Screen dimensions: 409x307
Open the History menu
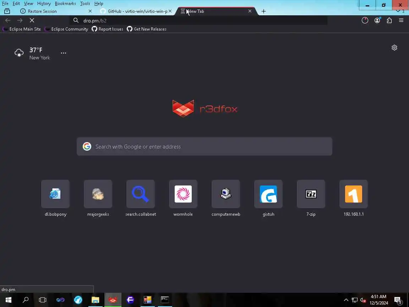coord(44,4)
